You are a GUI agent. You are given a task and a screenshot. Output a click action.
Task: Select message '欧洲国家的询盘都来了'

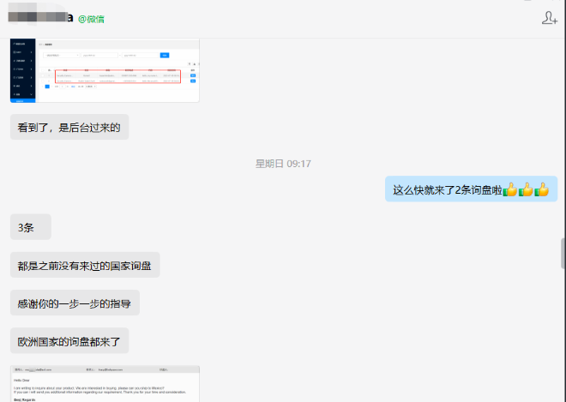point(69,340)
